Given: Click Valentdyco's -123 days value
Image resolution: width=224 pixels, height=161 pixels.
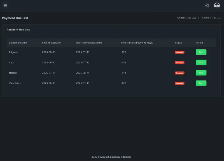Looking at the screenshot, I should pyautogui.click(x=123, y=83).
